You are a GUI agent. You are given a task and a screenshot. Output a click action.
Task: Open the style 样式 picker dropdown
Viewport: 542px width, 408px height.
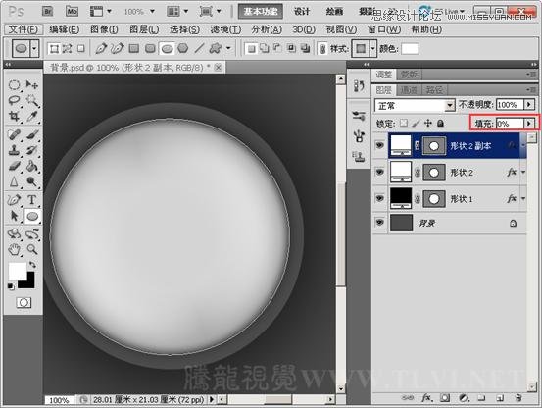pyautogui.click(x=372, y=48)
